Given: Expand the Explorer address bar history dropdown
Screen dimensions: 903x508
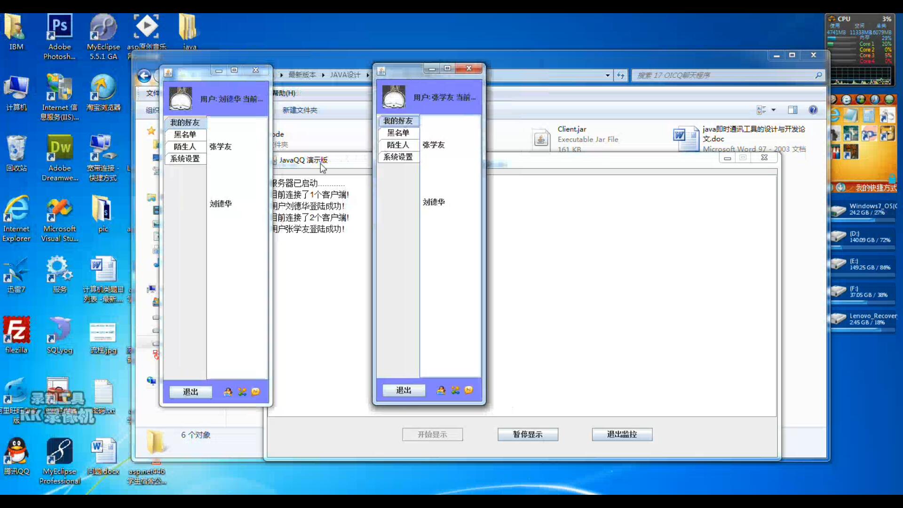Looking at the screenshot, I should point(607,75).
